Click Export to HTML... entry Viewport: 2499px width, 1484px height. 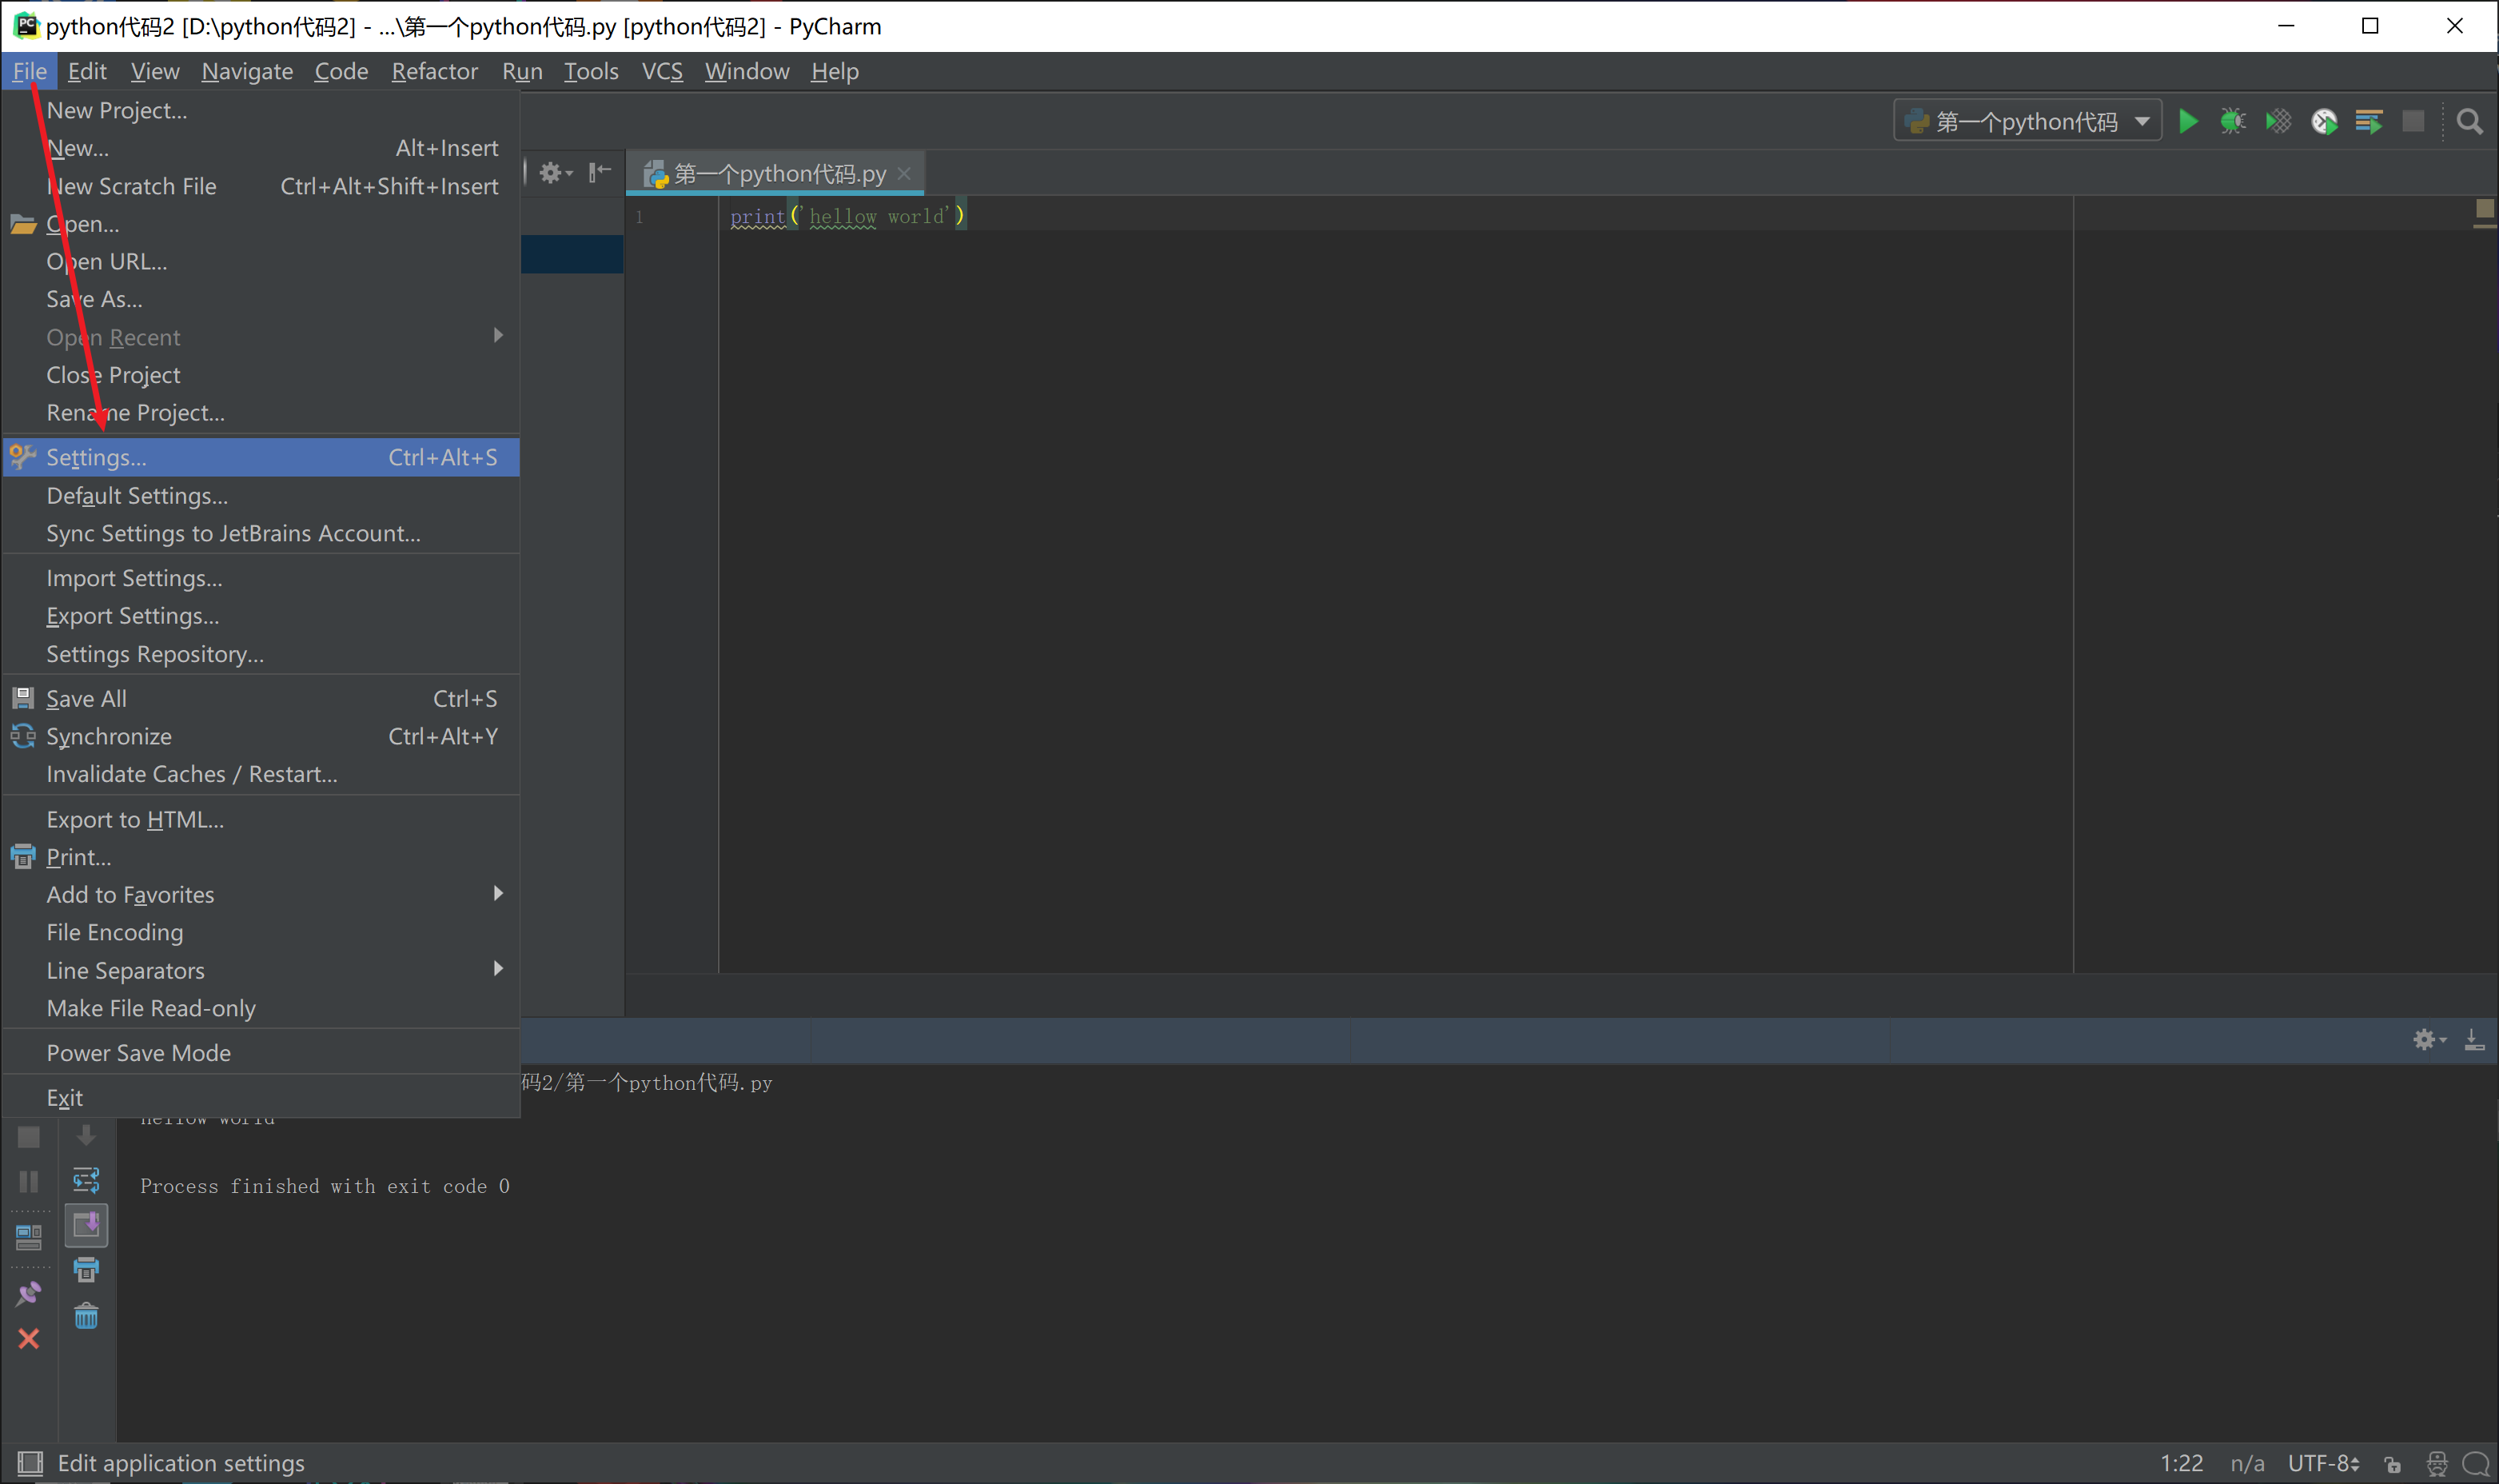click(262, 819)
